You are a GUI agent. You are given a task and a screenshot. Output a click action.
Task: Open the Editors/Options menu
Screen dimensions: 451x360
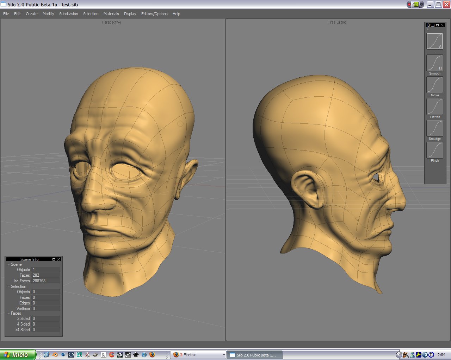(154, 14)
